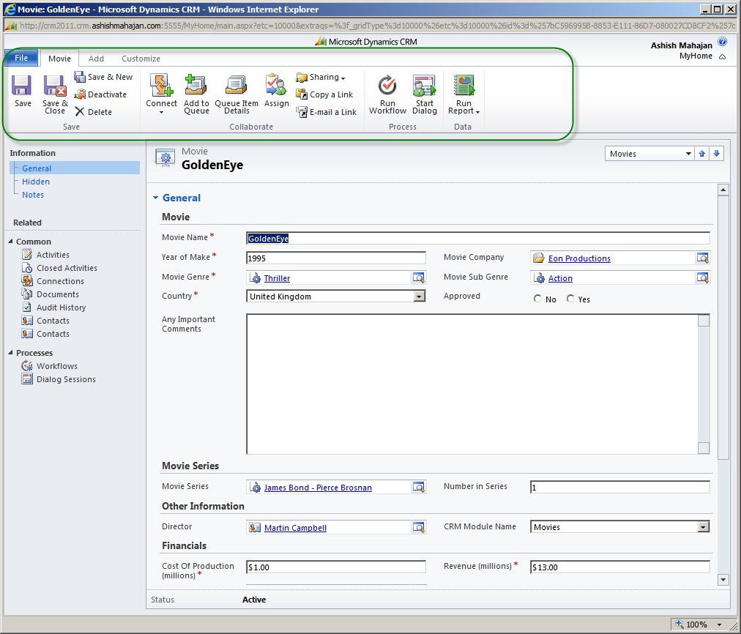Open the Run Report dropdown

[463, 94]
